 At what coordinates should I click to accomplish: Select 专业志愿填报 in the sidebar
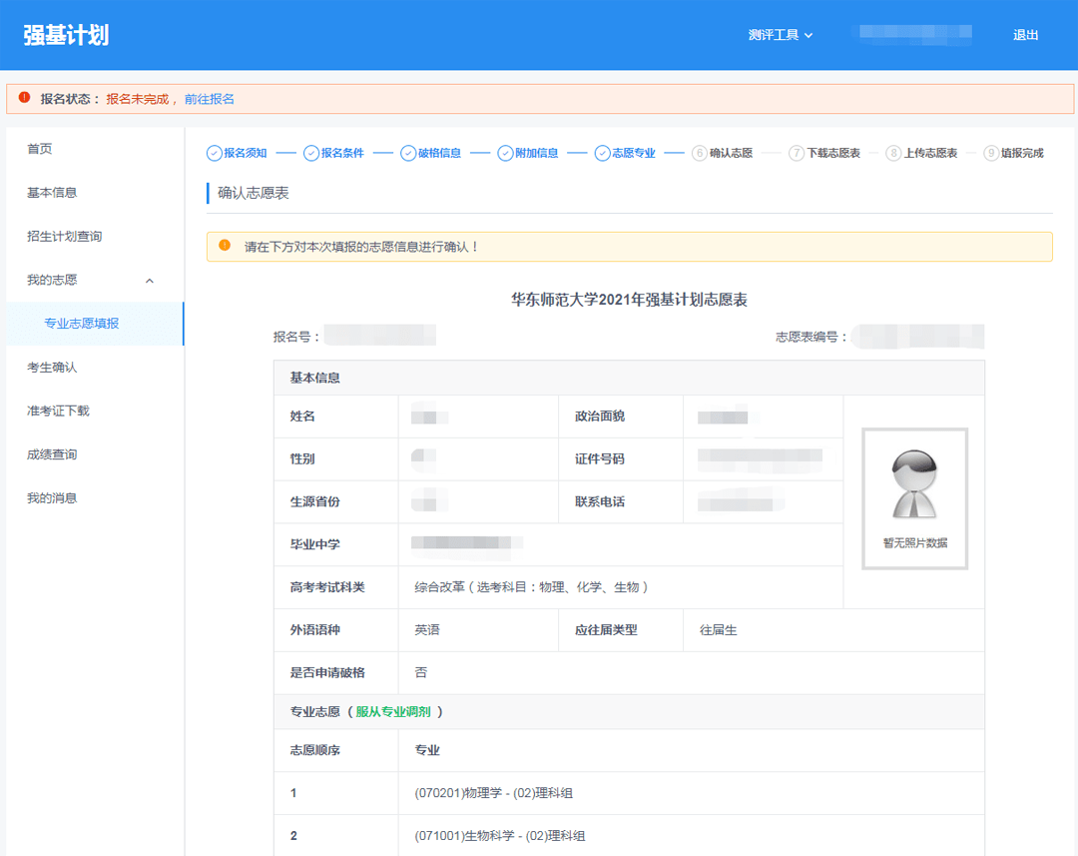[x=82, y=324]
